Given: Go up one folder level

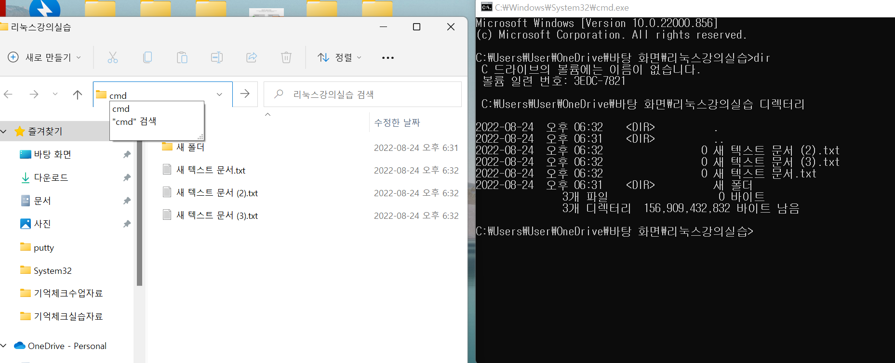Looking at the screenshot, I should [78, 94].
